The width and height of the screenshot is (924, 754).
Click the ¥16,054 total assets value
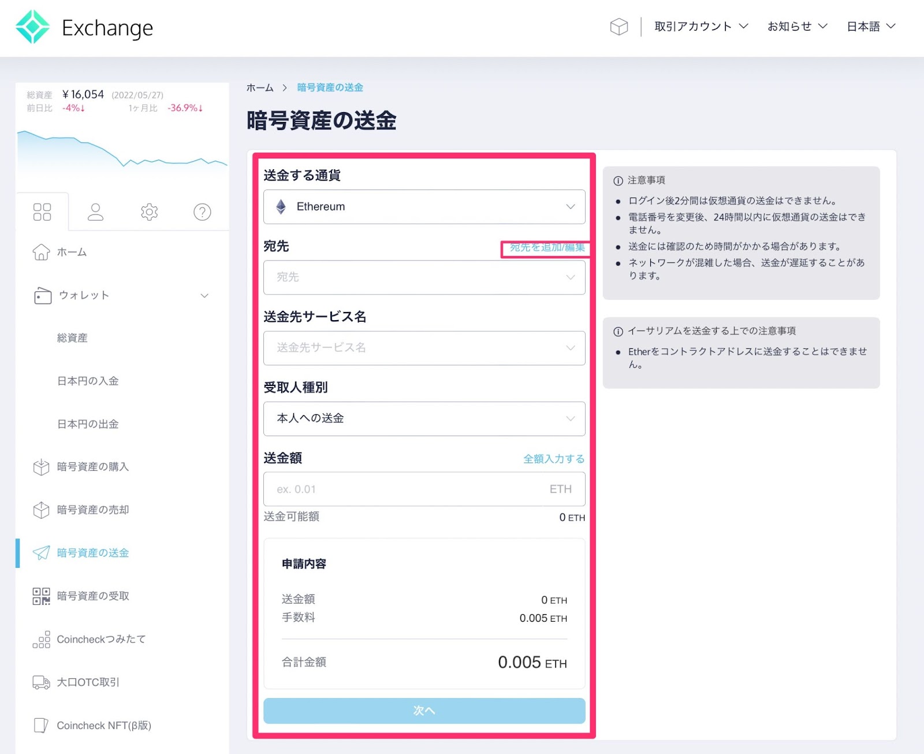[x=83, y=95]
